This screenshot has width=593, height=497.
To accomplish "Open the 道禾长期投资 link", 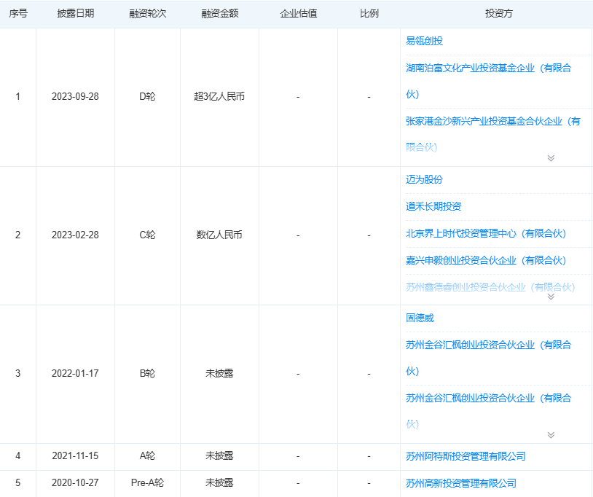I will coord(424,206).
